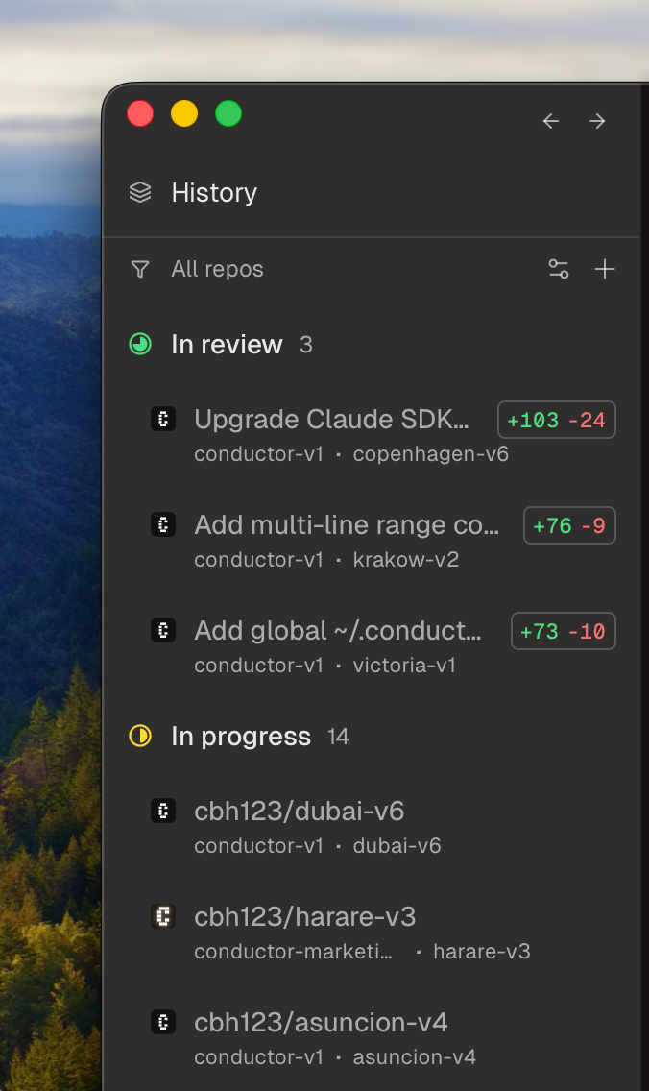Click the plus icon to add workspace

pos(605,270)
